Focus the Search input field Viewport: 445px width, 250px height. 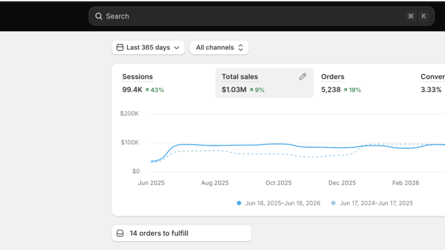tap(261, 16)
